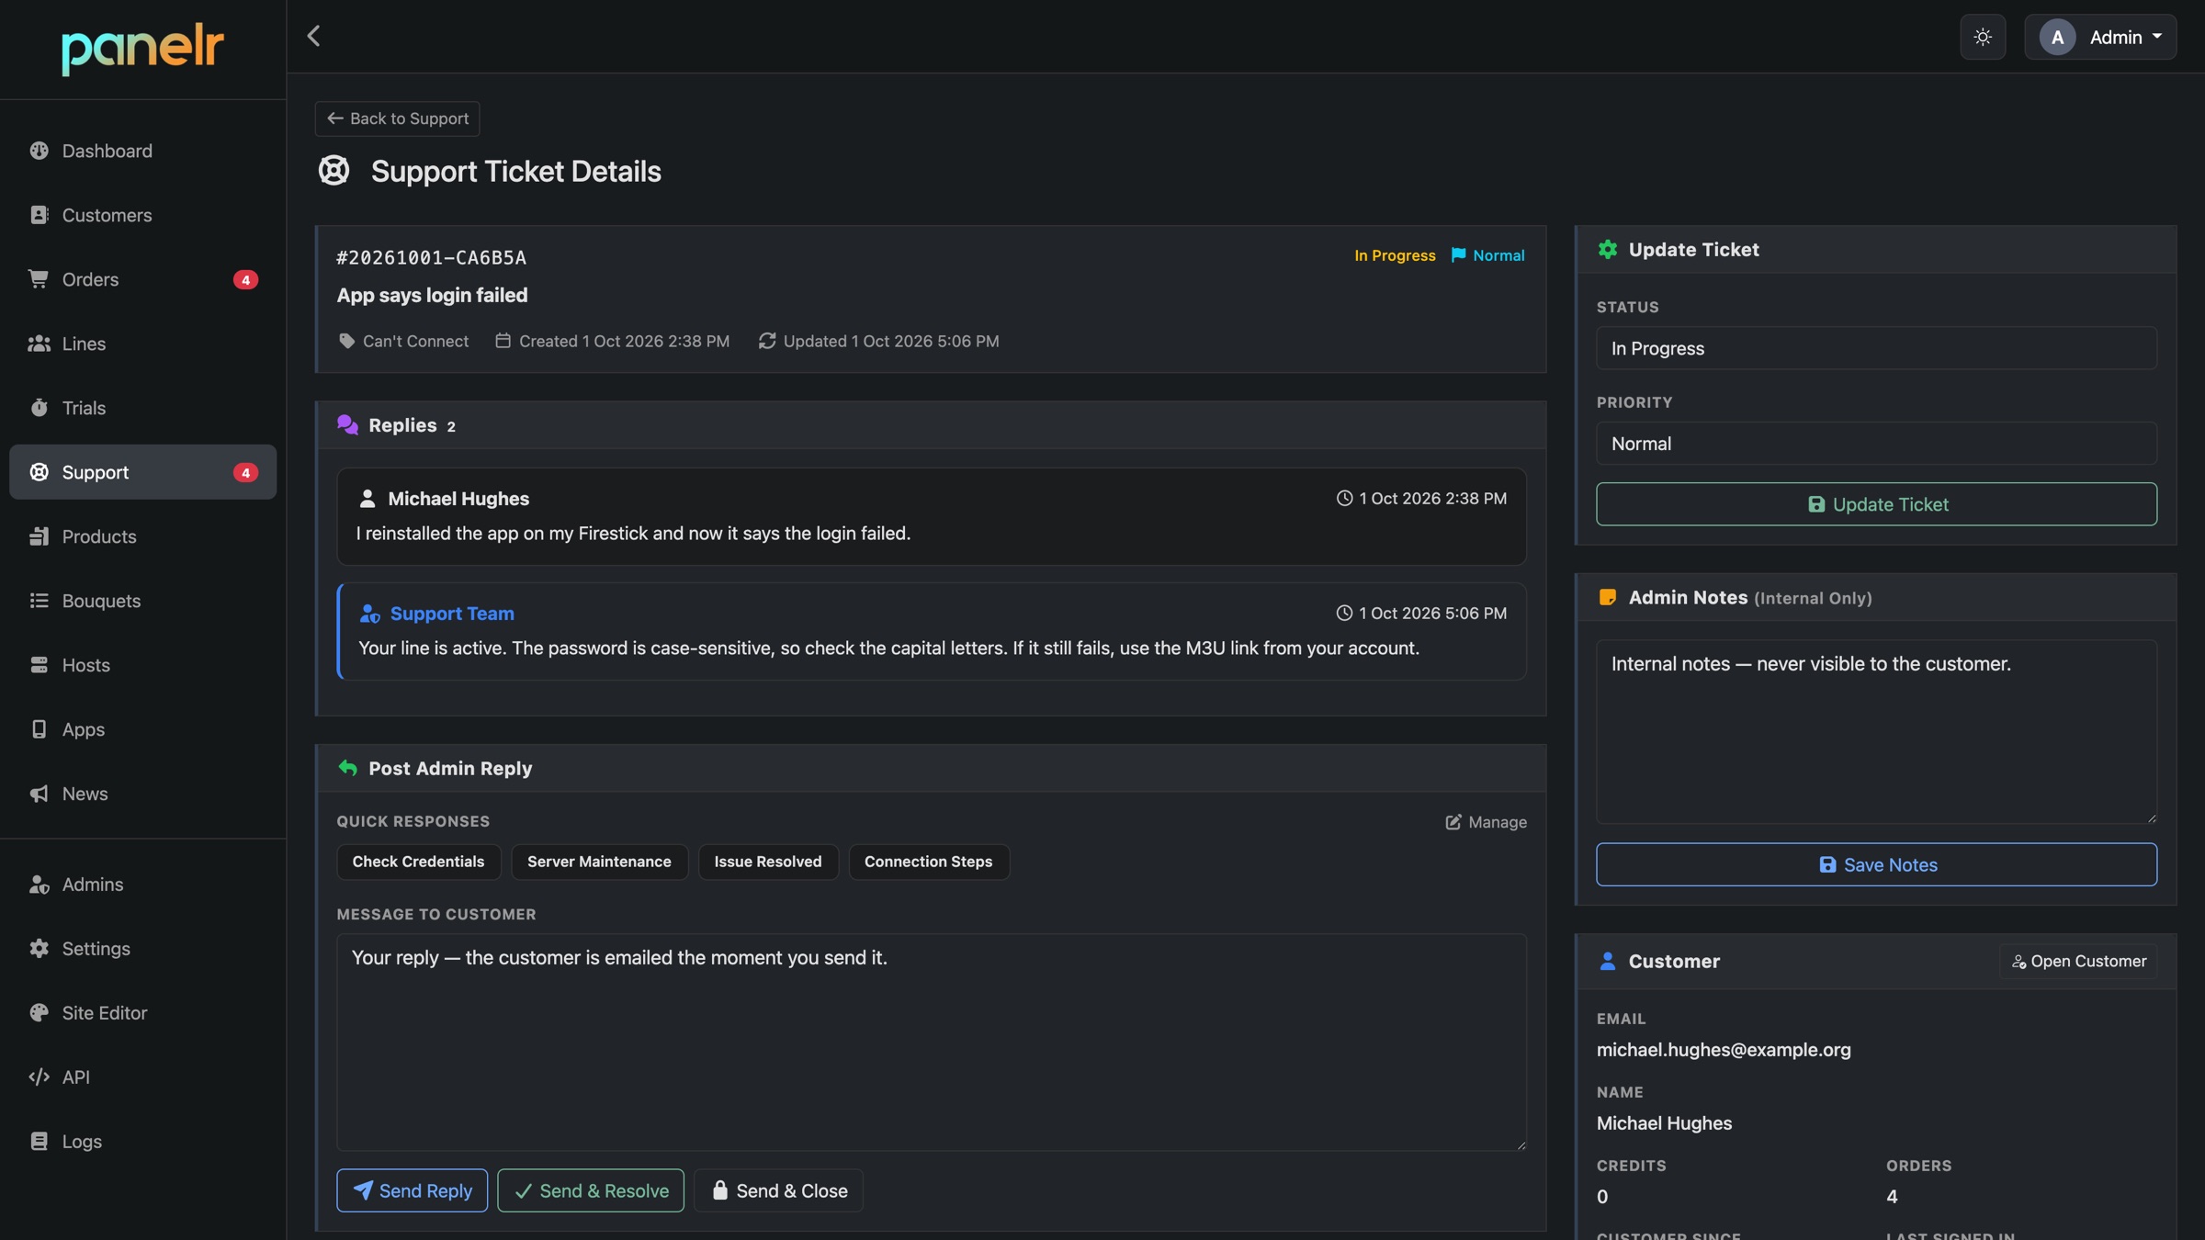Click the Site Editor palette icon

click(39, 1013)
